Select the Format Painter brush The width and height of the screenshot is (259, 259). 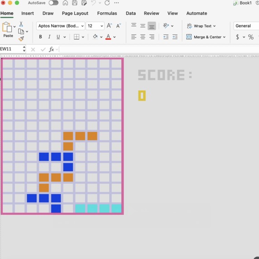coord(21,39)
